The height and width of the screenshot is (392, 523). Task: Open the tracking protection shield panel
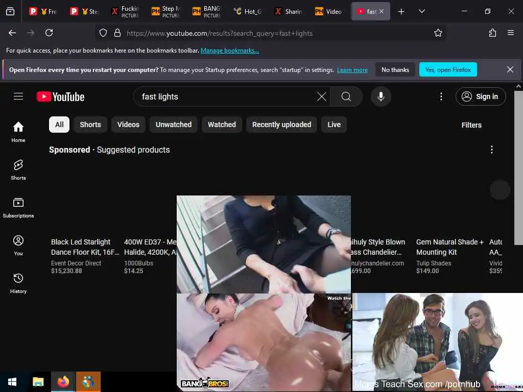(x=103, y=33)
